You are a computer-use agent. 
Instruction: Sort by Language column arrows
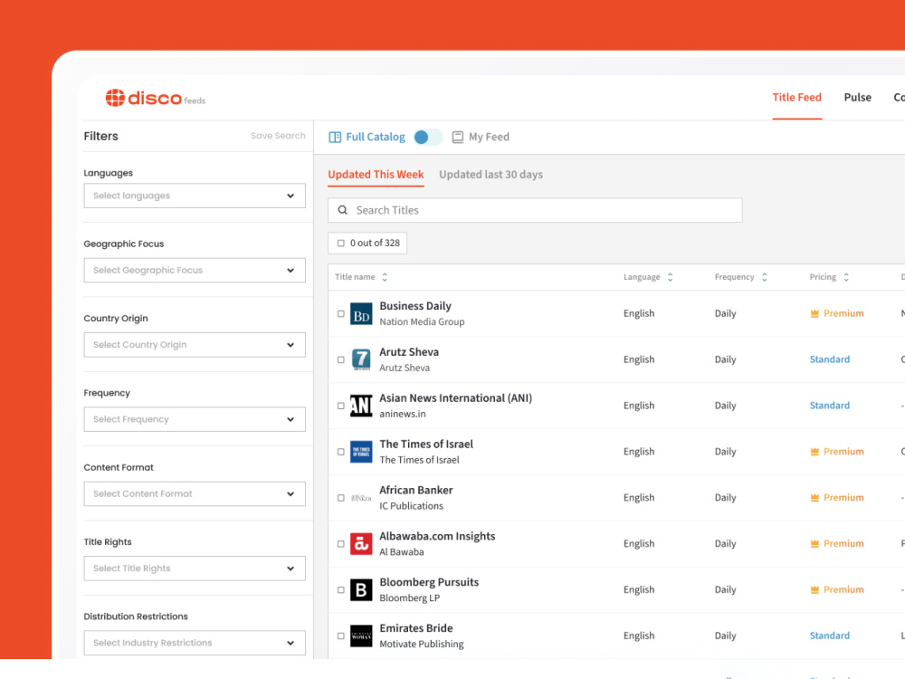[x=670, y=277]
